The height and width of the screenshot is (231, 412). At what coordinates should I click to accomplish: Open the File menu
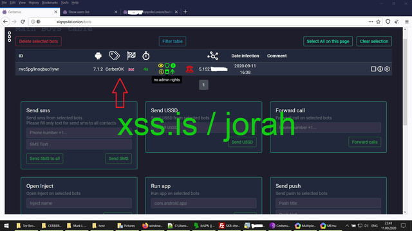point(4,3)
